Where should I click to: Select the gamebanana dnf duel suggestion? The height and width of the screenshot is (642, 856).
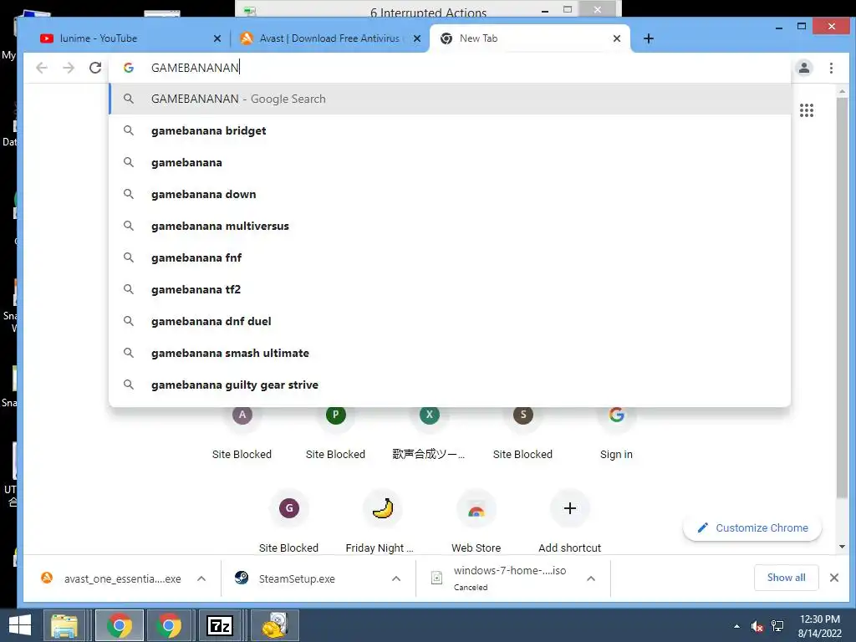click(x=450, y=321)
